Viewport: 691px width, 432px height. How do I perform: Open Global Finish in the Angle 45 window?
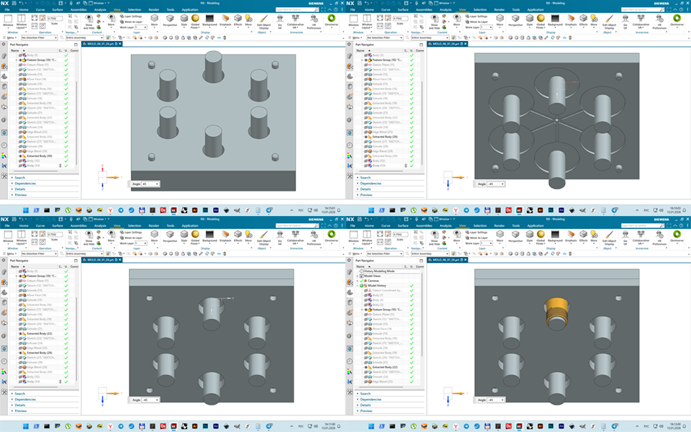[x=195, y=21]
